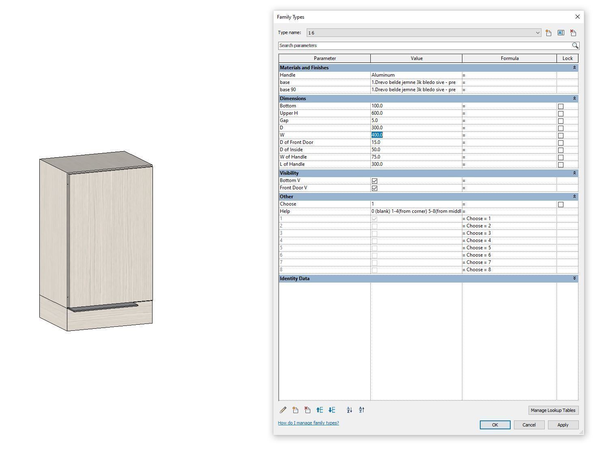Click the Search parameters field

425,45
